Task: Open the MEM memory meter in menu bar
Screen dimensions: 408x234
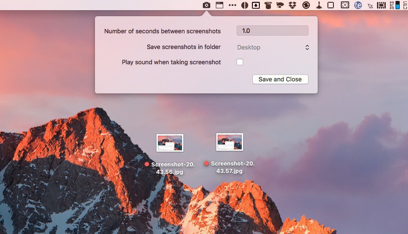Action: pos(395,5)
